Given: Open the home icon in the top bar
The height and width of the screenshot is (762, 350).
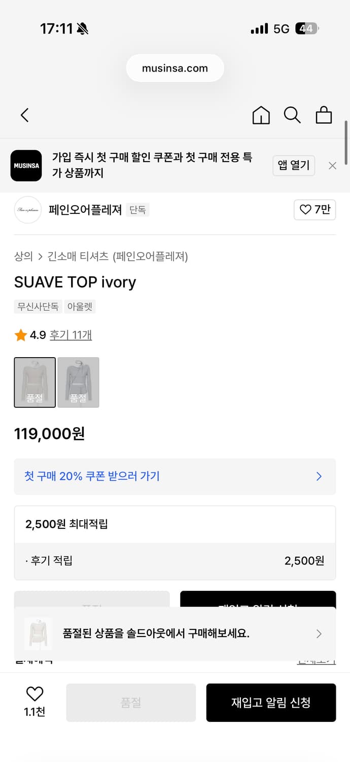Looking at the screenshot, I should click(x=261, y=115).
